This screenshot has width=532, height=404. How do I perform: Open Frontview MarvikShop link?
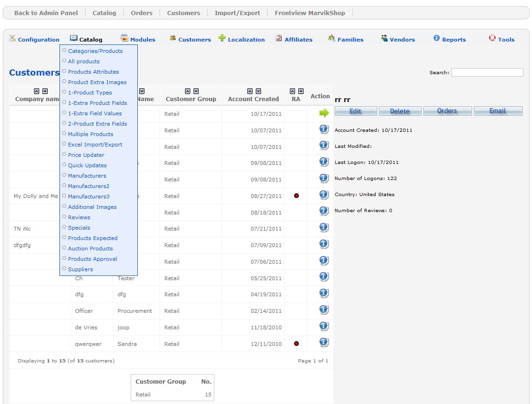(x=310, y=13)
